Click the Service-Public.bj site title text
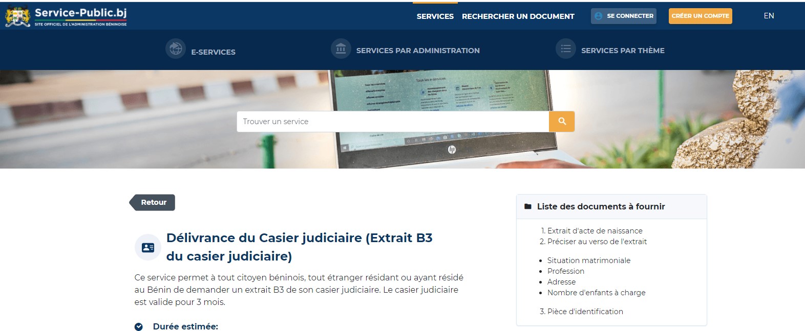Viewport: 805px width, 331px height. pos(81,13)
